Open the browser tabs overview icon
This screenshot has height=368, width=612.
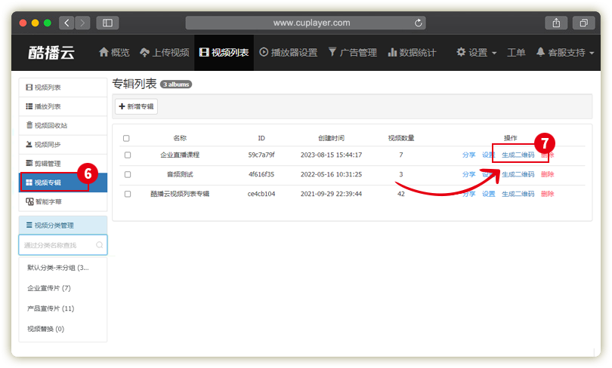coord(583,23)
